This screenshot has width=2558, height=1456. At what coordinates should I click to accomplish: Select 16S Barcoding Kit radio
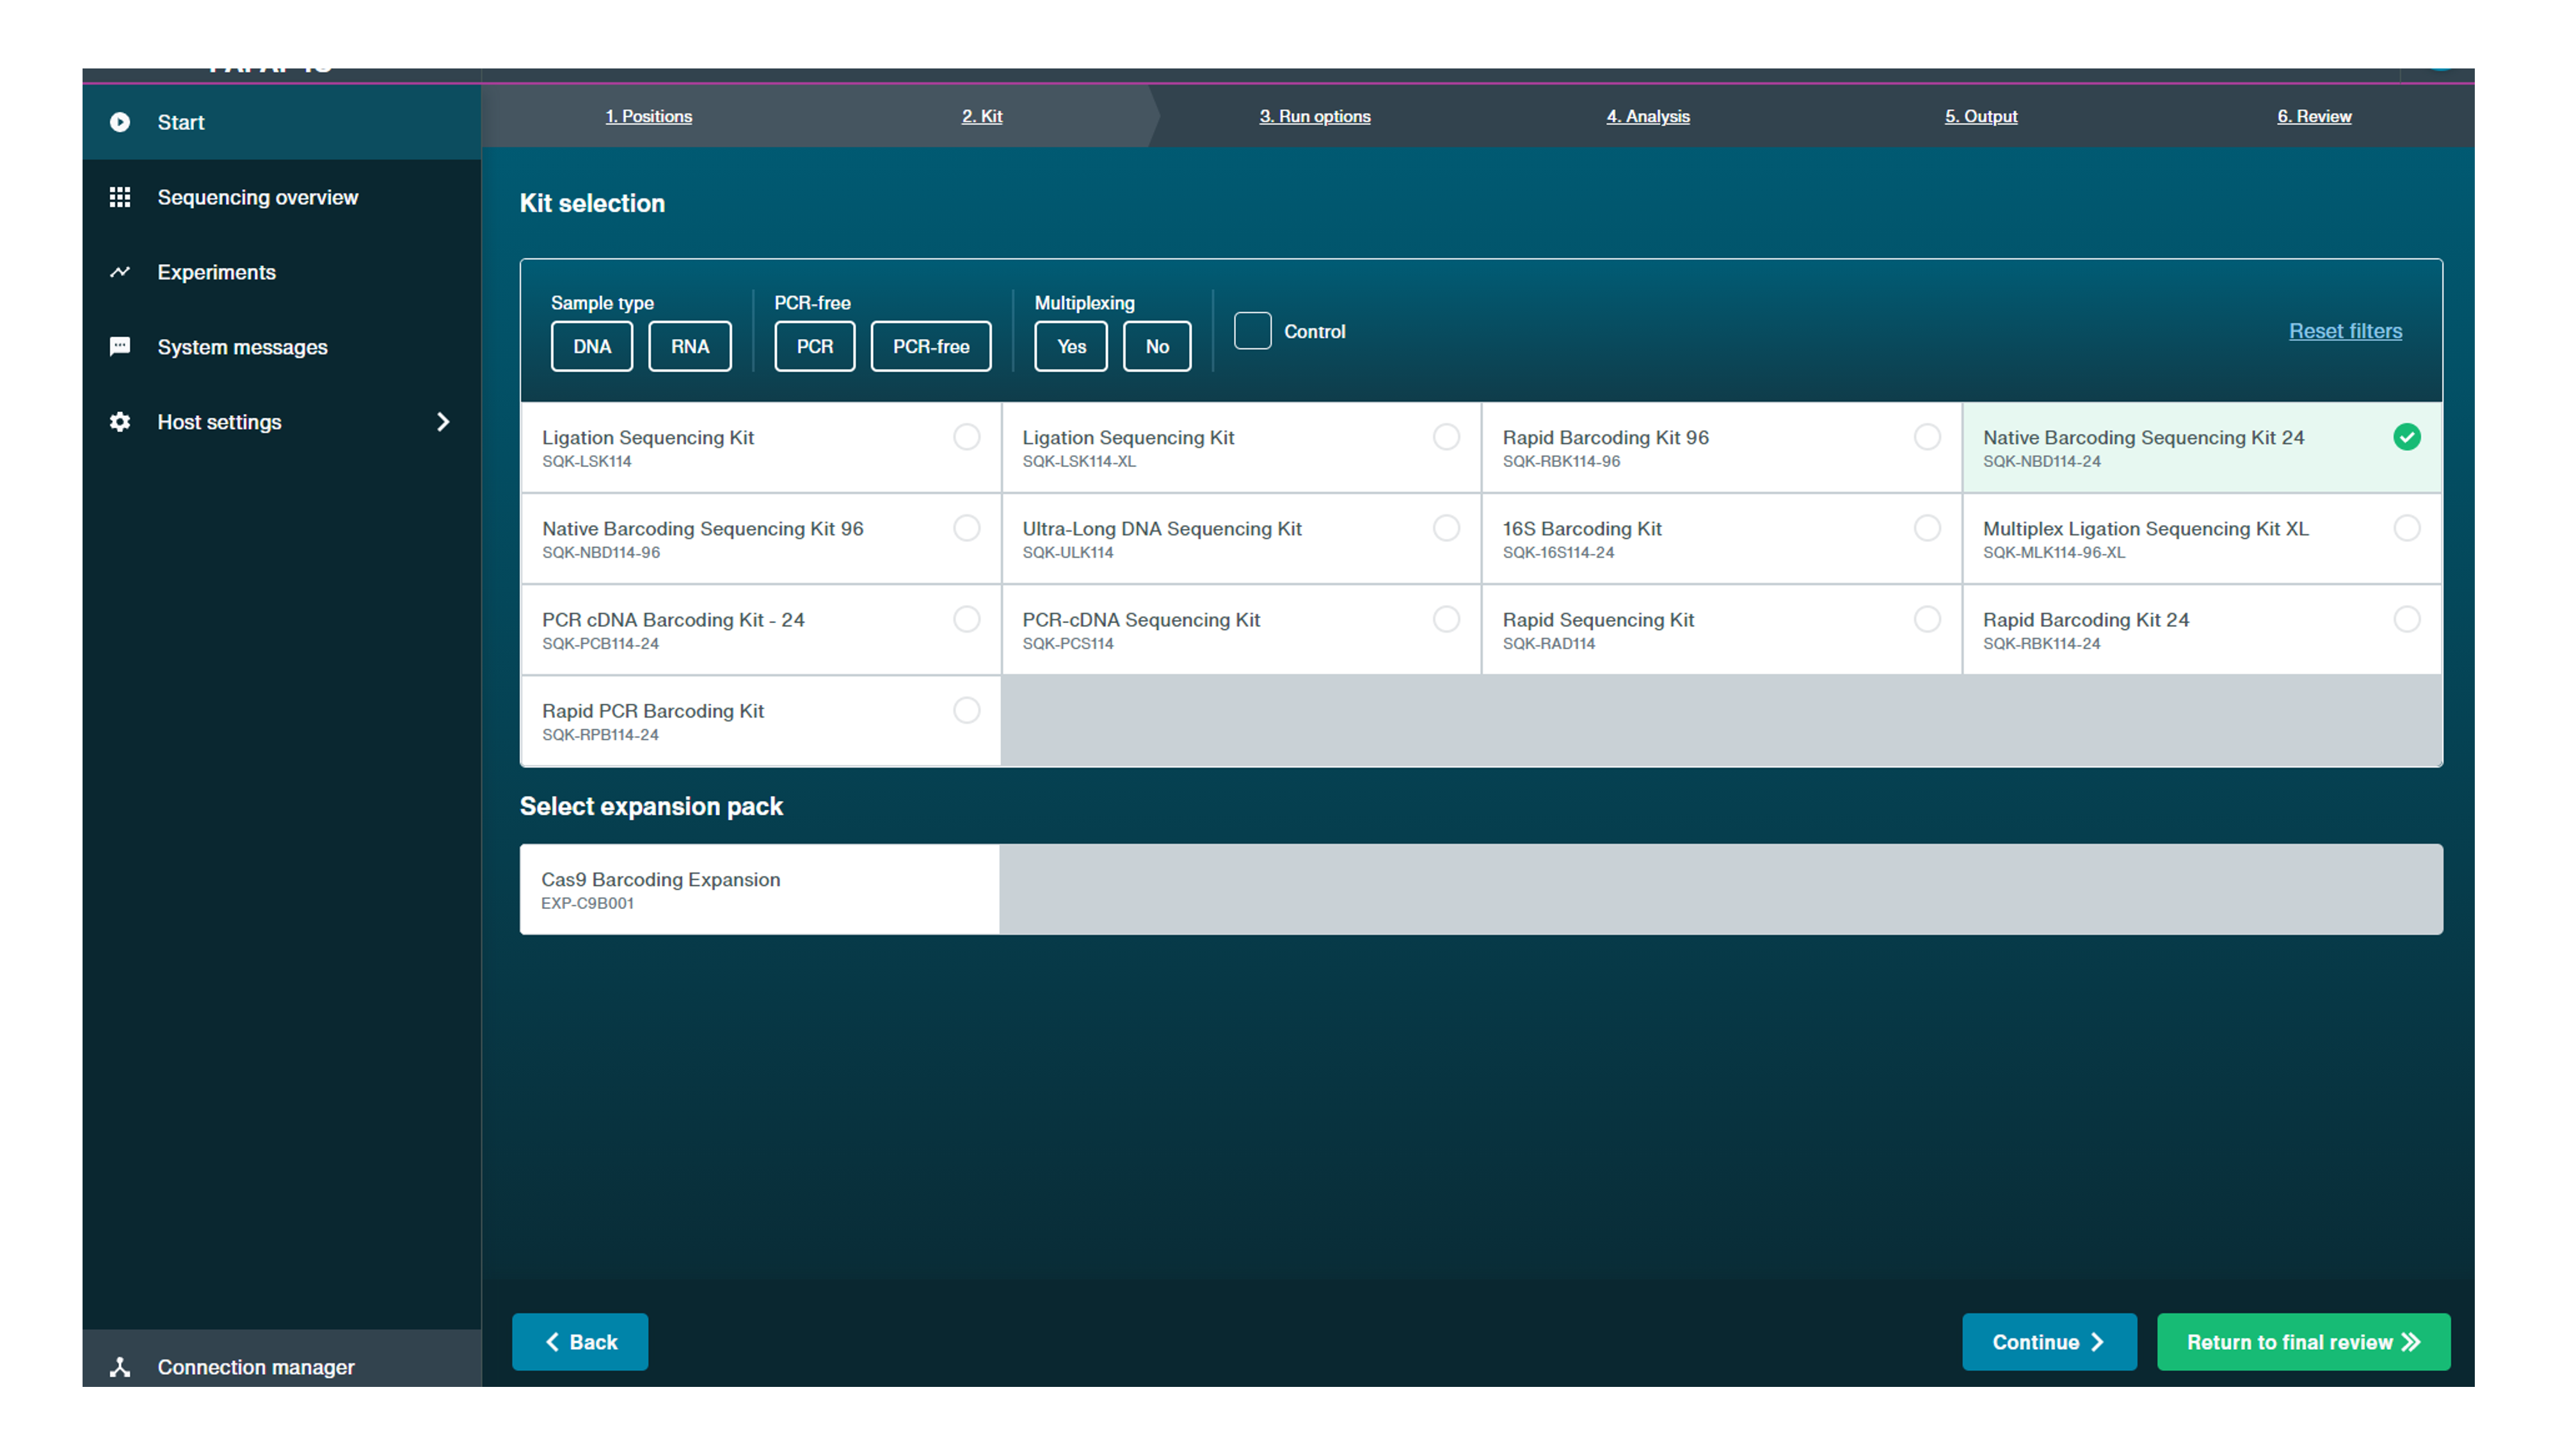(1928, 528)
